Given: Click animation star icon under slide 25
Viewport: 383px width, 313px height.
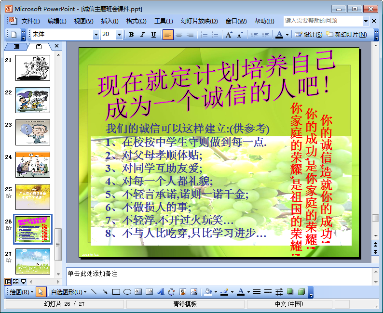Looking at the screenshot, I should tap(9, 196).
